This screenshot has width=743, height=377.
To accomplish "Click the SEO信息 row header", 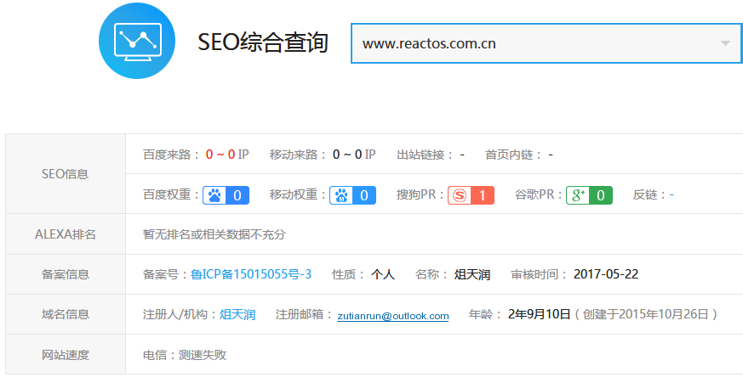I will point(66,174).
